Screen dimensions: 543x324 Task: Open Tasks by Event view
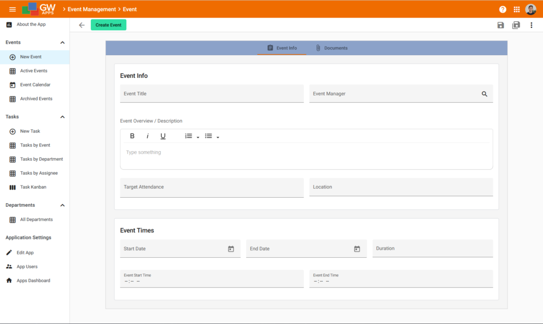34,145
